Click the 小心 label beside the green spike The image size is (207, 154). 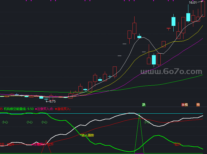pyautogui.click(x=147, y=122)
